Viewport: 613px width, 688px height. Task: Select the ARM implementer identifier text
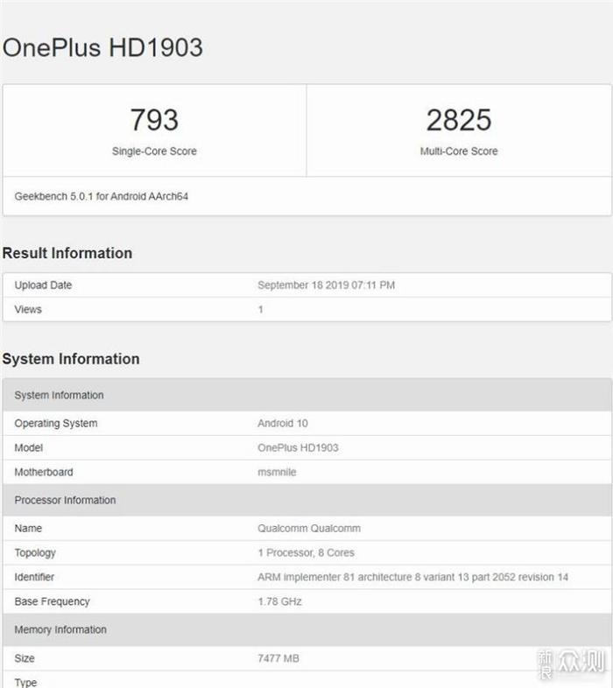pos(413,577)
